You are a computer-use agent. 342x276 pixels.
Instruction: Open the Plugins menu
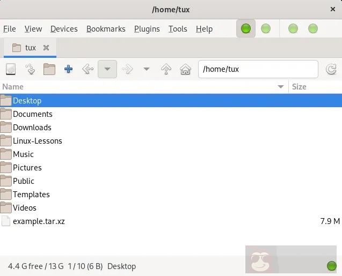[x=147, y=29]
